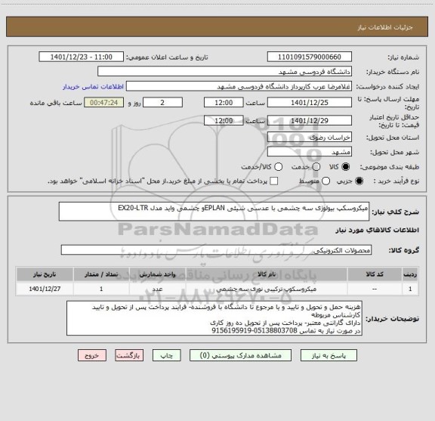
Task: Click the delivery city field مشهد
Action: click(x=310, y=152)
